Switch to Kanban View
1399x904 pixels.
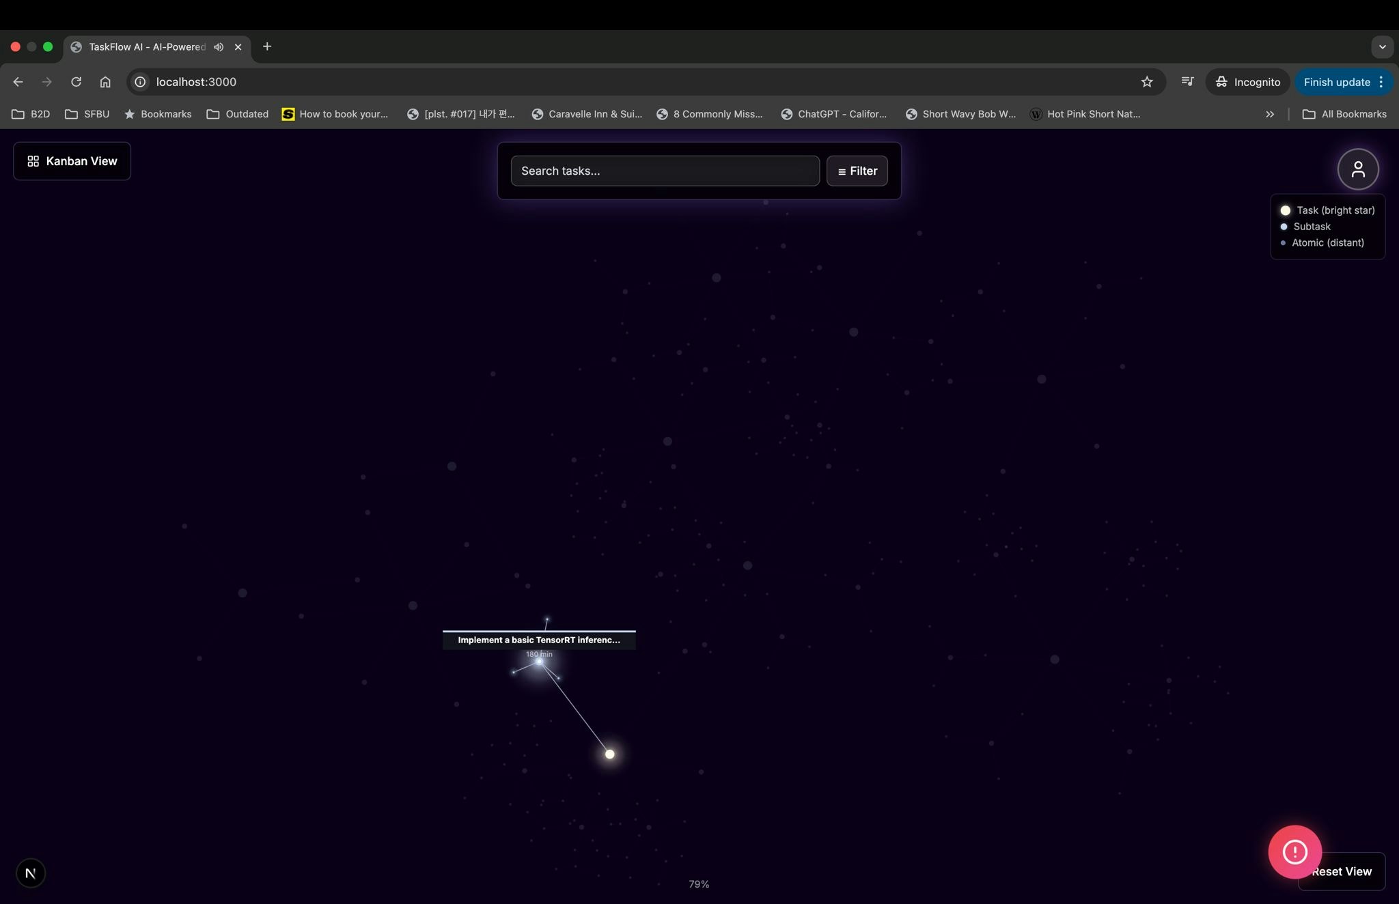click(x=72, y=161)
